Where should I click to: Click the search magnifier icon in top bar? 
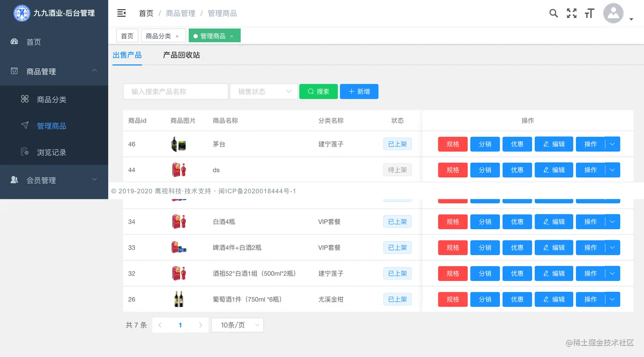(x=553, y=13)
